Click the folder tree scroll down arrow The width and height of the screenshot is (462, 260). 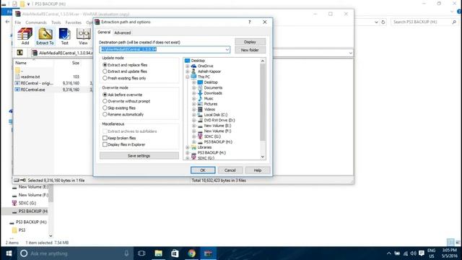click(x=263, y=157)
